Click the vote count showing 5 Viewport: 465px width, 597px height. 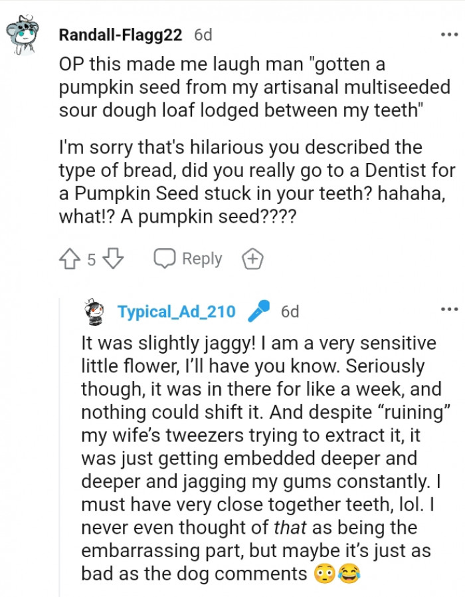click(x=92, y=259)
